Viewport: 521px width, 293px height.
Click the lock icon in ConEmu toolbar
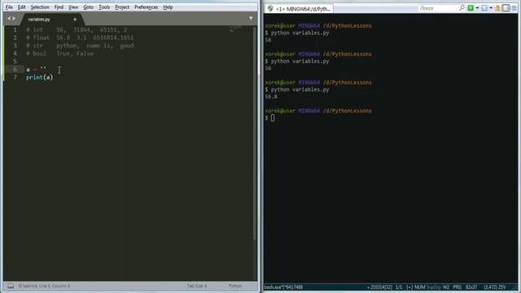[x=497, y=8]
